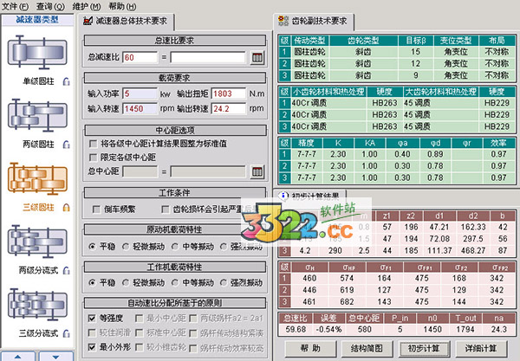Open the 查询(Q) menu
This screenshot has width=520, height=361.
(50, 6)
